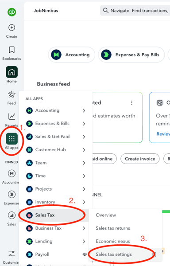Open Customize sliders icon
The height and width of the screenshot is (266, 170).
[x=12, y=254]
